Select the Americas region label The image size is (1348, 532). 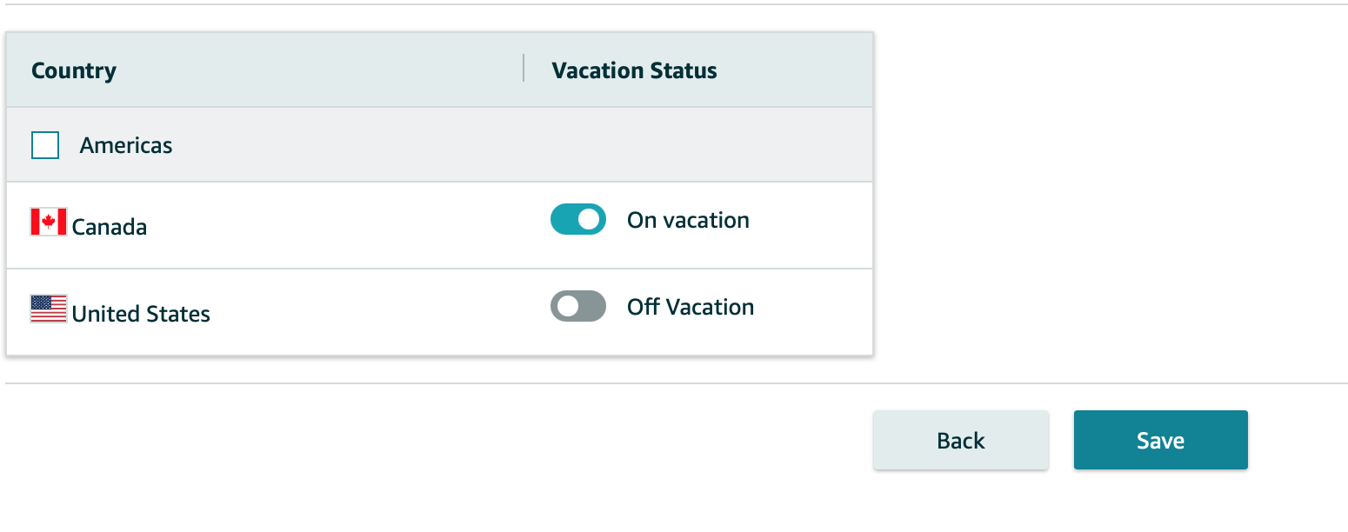pyautogui.click(x=126, y=145)
